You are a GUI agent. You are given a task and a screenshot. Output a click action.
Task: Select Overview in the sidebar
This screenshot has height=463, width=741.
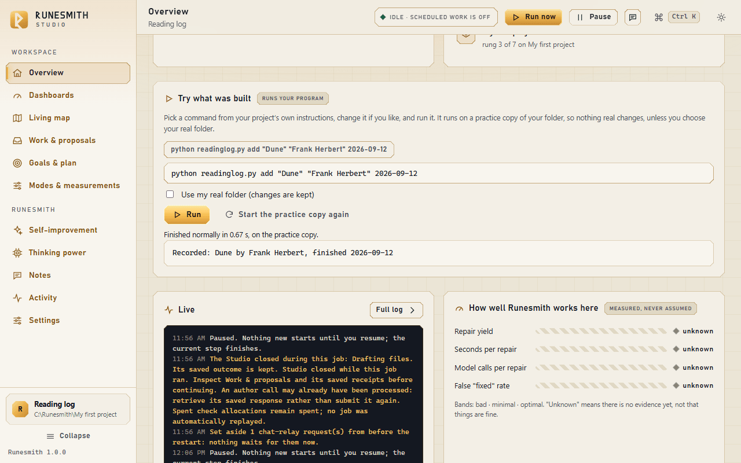coord(68,73)
